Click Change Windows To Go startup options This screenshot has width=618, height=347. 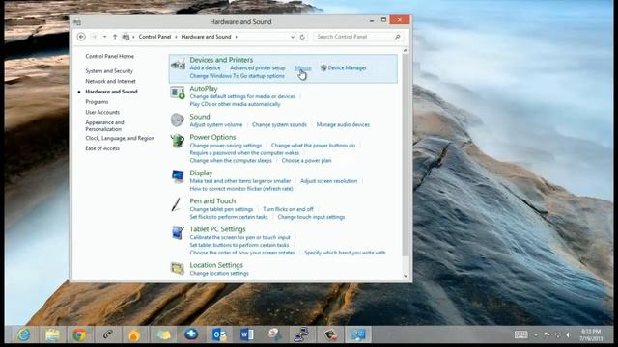click(237, 76)
